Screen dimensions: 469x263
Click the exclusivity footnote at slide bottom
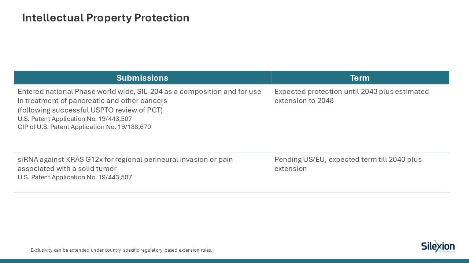pos(121,250)
